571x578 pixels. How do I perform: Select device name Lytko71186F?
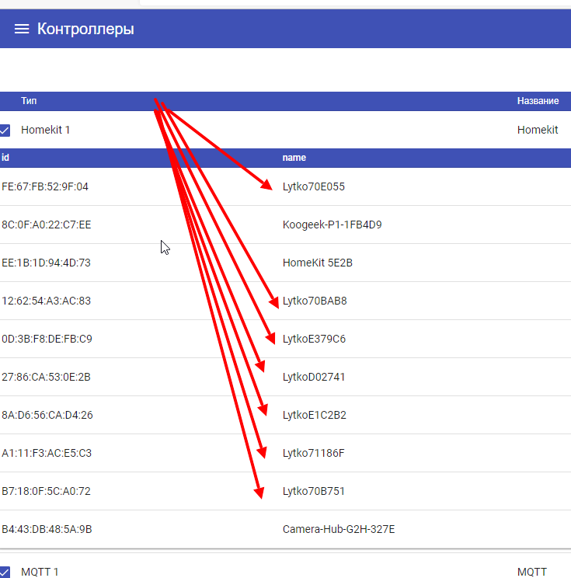(x=314, y=453)
